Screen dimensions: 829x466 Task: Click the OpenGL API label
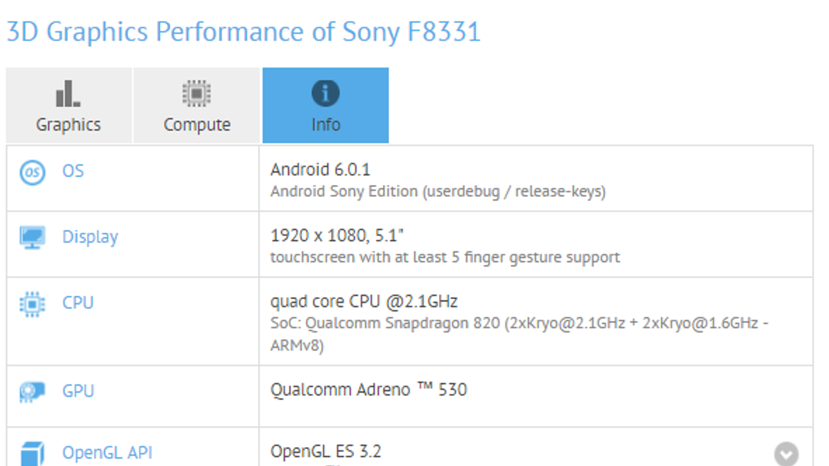107,453
